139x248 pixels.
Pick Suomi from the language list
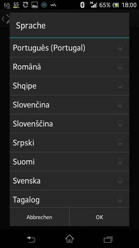click(x=69, y=162)
